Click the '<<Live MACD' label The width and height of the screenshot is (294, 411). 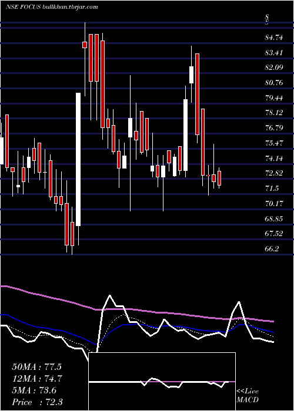click(248, 396)
